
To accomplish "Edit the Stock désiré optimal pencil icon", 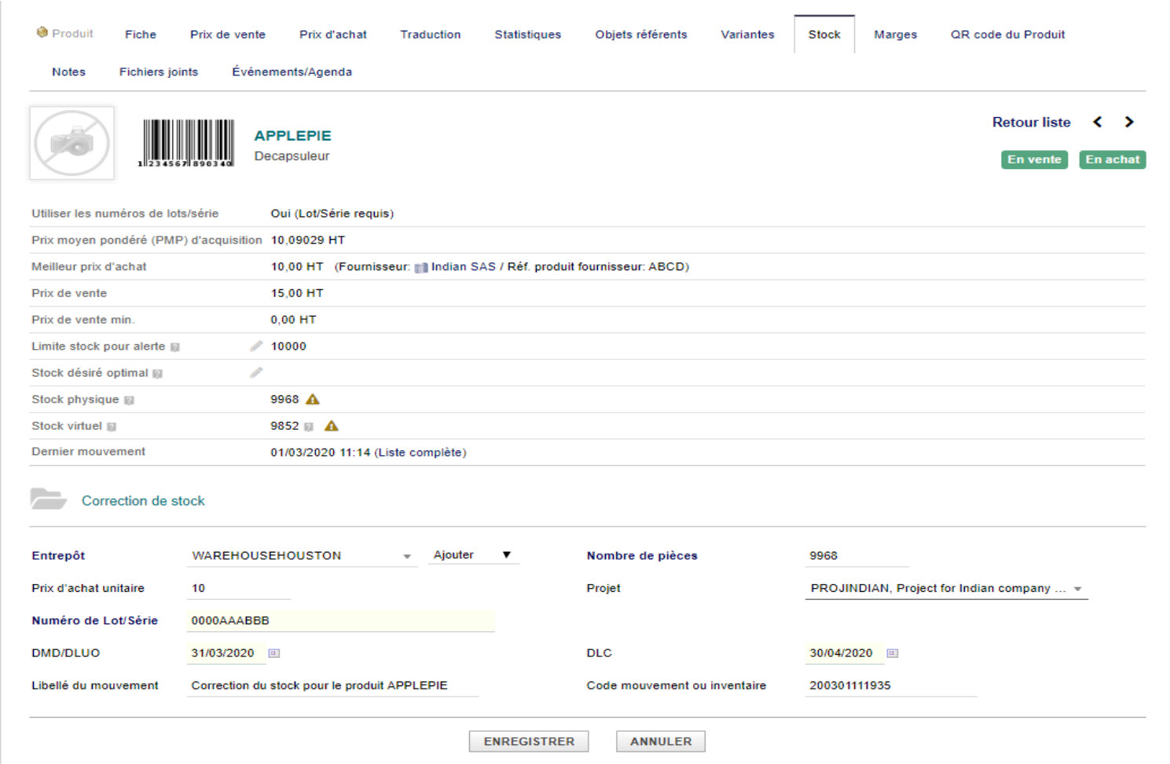I will 256,373.
